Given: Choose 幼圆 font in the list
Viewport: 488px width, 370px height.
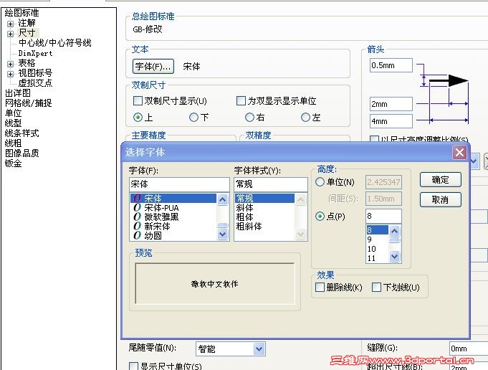Looking at the screenshot, I should point(173,235).
